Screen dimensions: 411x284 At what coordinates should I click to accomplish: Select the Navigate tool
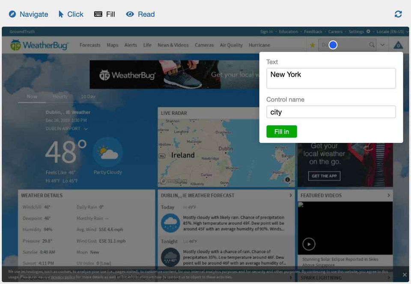(x=29, y=14)
